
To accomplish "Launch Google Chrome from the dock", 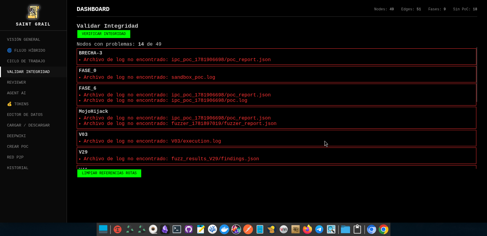I will tap(384, 229).
